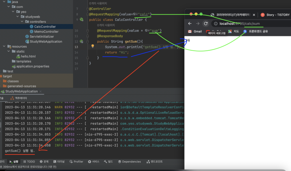Open application.properties file
This screenshot has height=171, width=291.
33,66
